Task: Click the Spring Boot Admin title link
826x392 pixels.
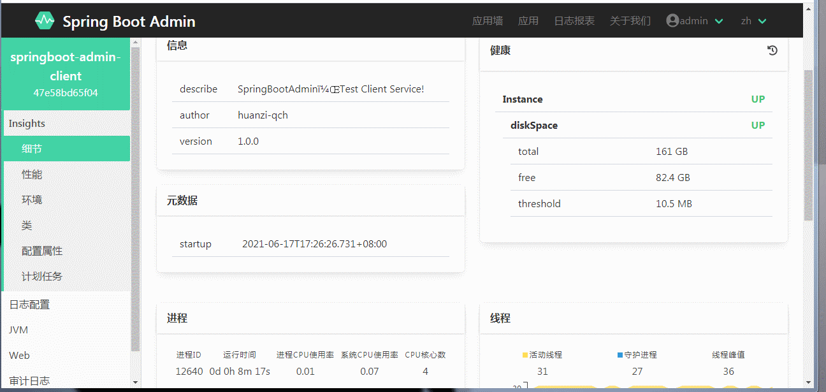Action: click(129, 22)
